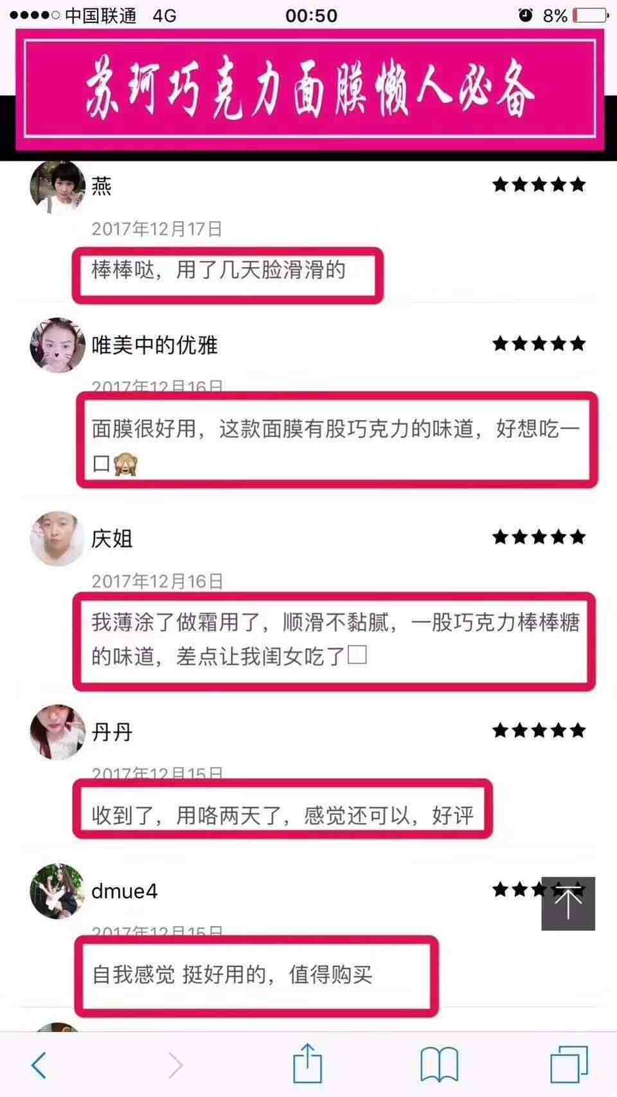This screenshot has width=617, height=1097.
Task: Tap the Safari back arrow
Action: coord(39,1065)
